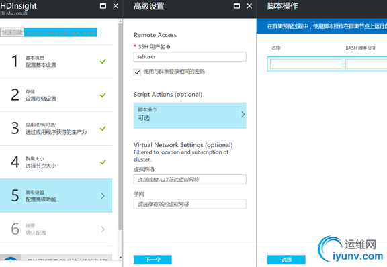Click the Remote Access heading
This screenshot has height=267, width=387.
[x=155, y=35]
